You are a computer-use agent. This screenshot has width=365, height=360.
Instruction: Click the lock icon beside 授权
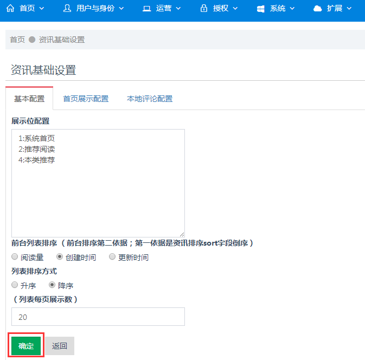pyautogui.click(x=204, y=8)
